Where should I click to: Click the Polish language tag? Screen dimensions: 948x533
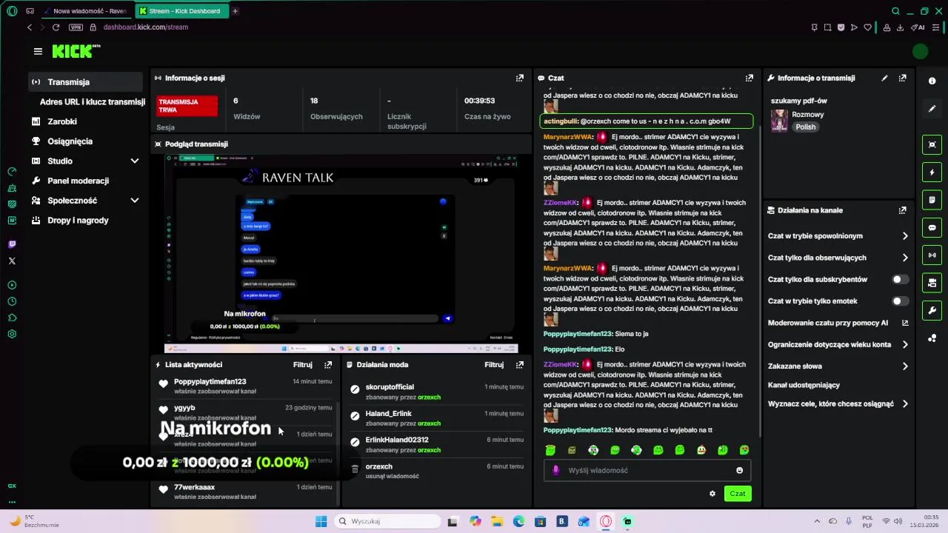[805, 127]
